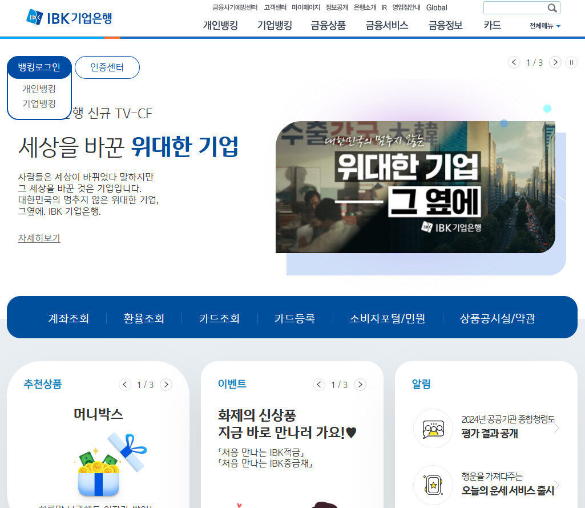Open the IR link
585x508 pixels.
[x=384, y=7]
